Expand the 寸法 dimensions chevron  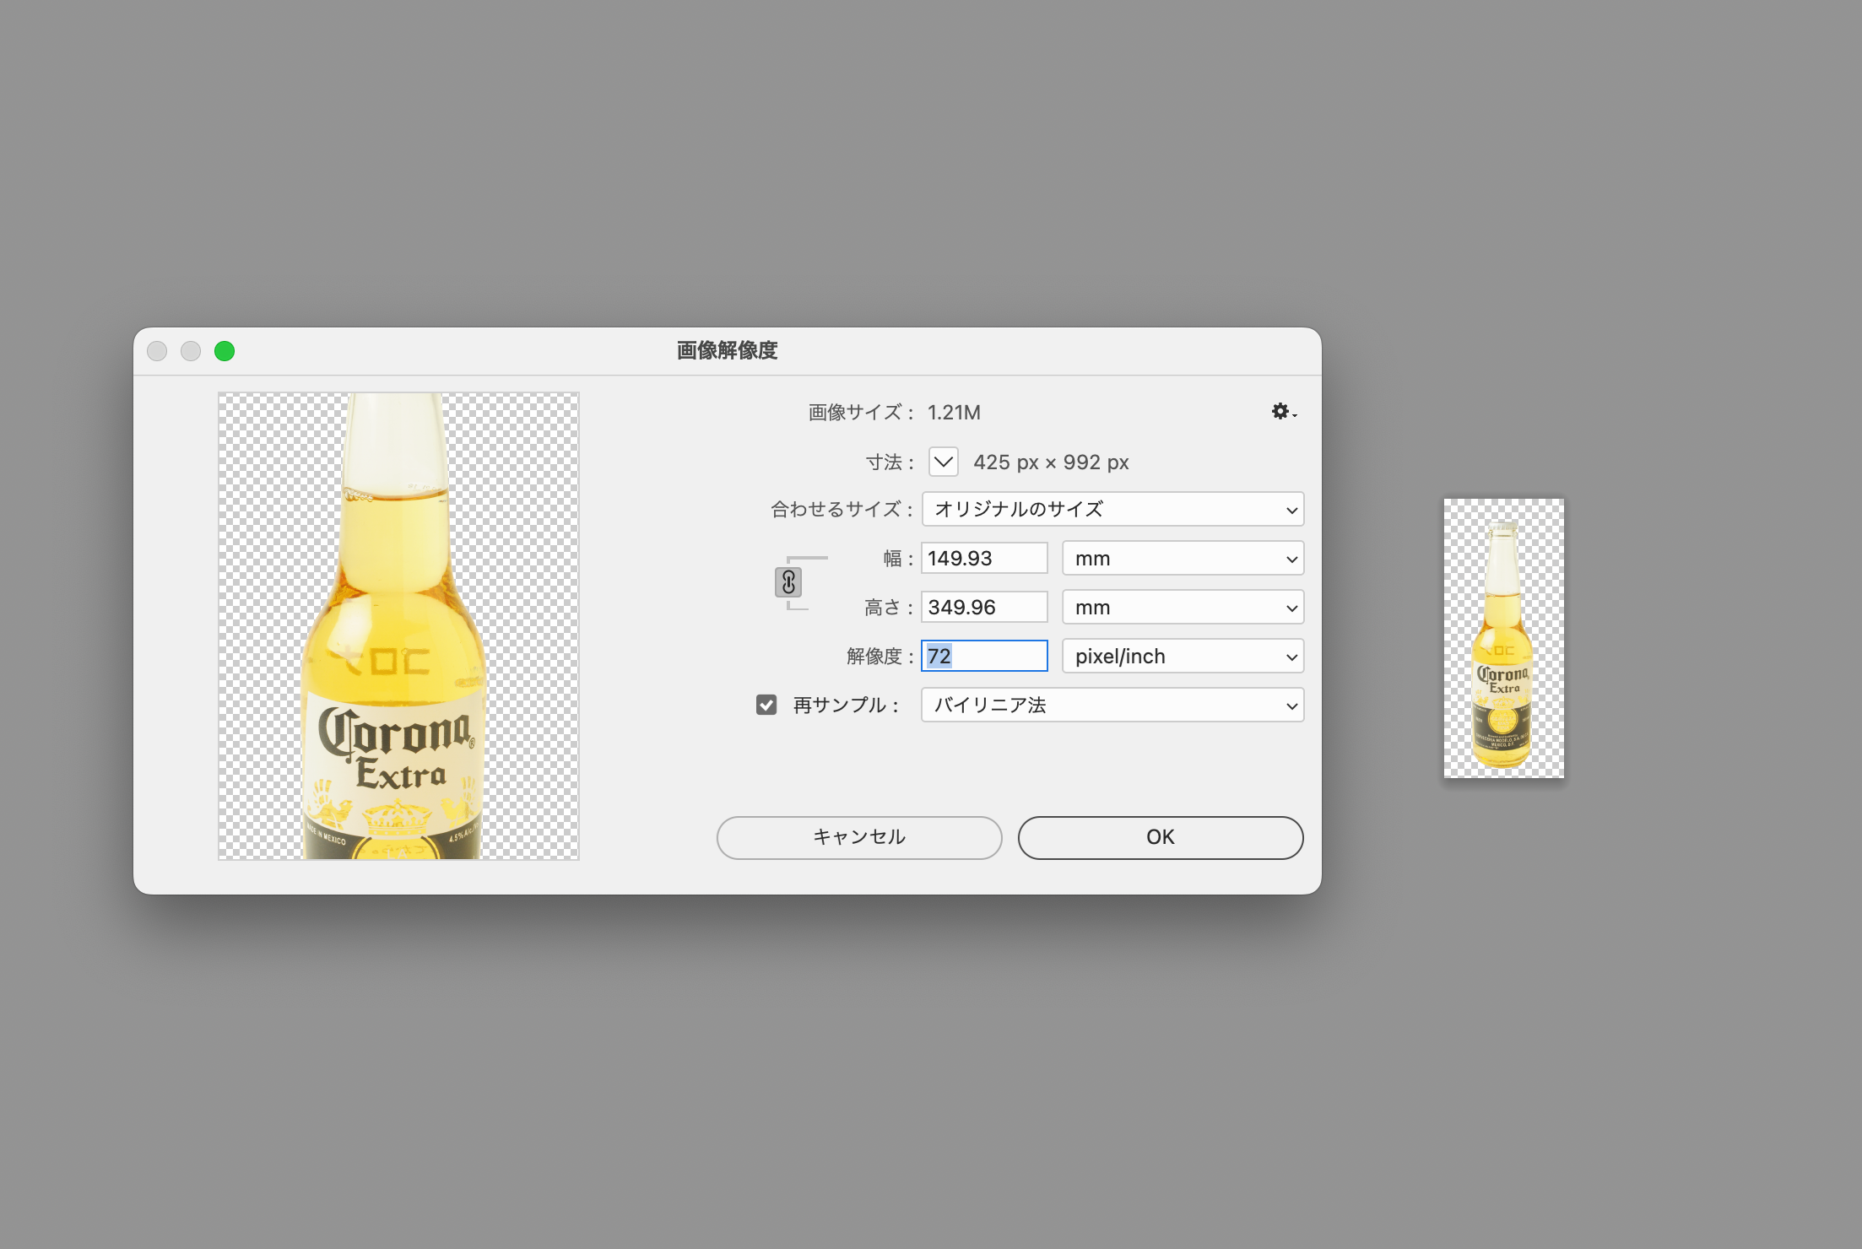(943, 462)
